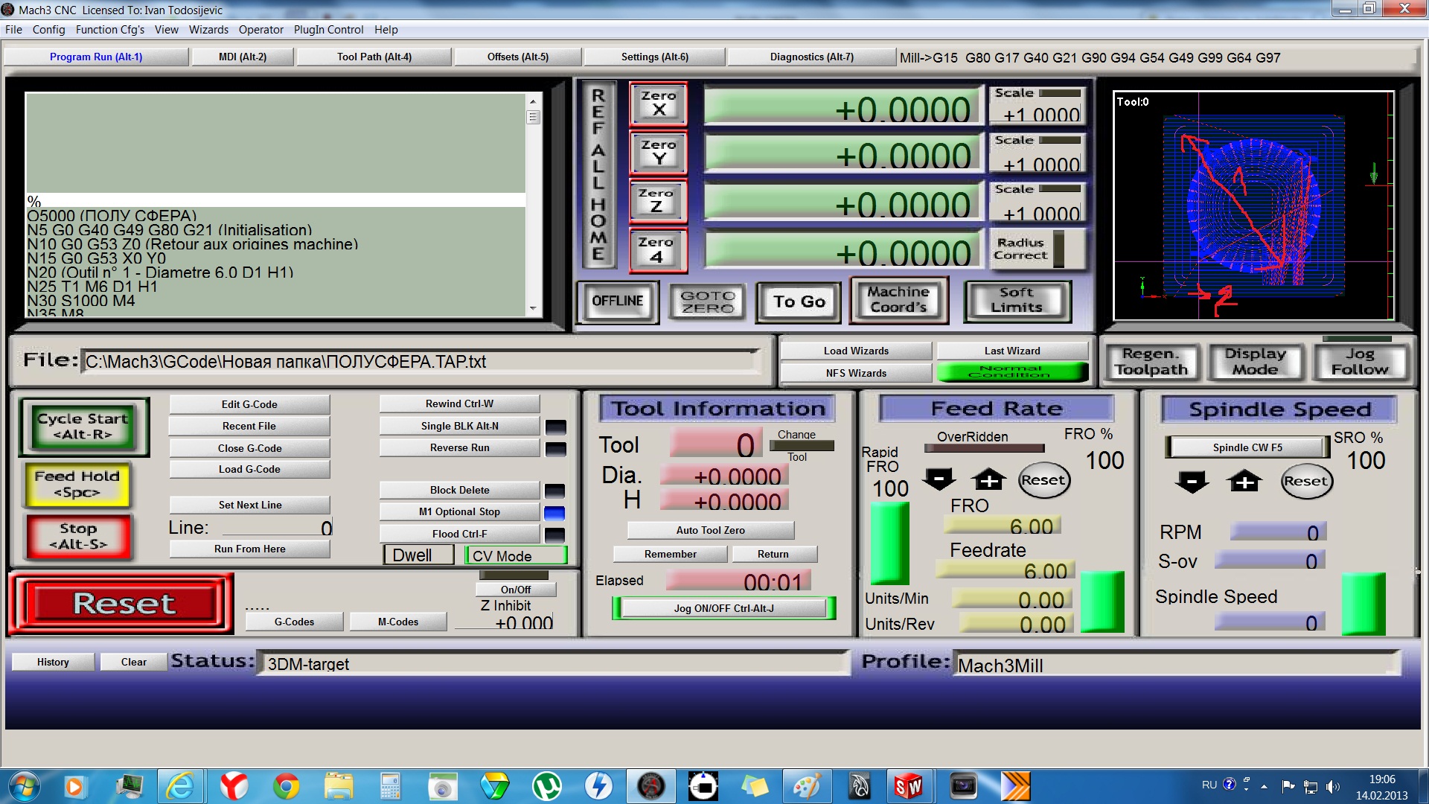Toggle Jog ON/OFF button
This screenshot has width=1429, height=804.
pos(723,608)
